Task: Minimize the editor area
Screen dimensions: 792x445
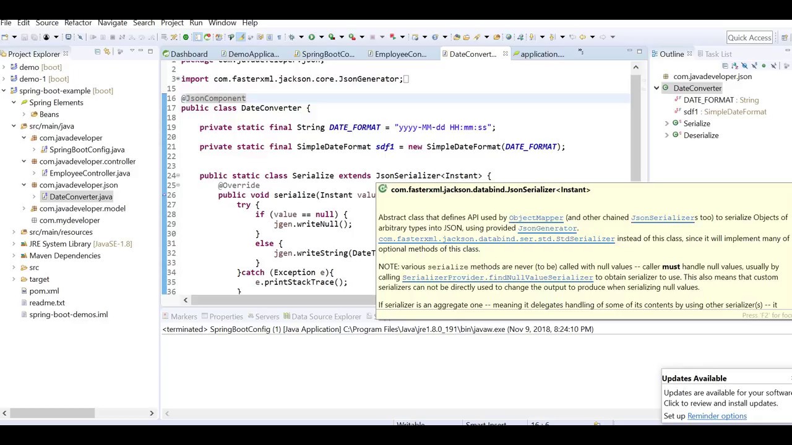Action: point(629,51)
